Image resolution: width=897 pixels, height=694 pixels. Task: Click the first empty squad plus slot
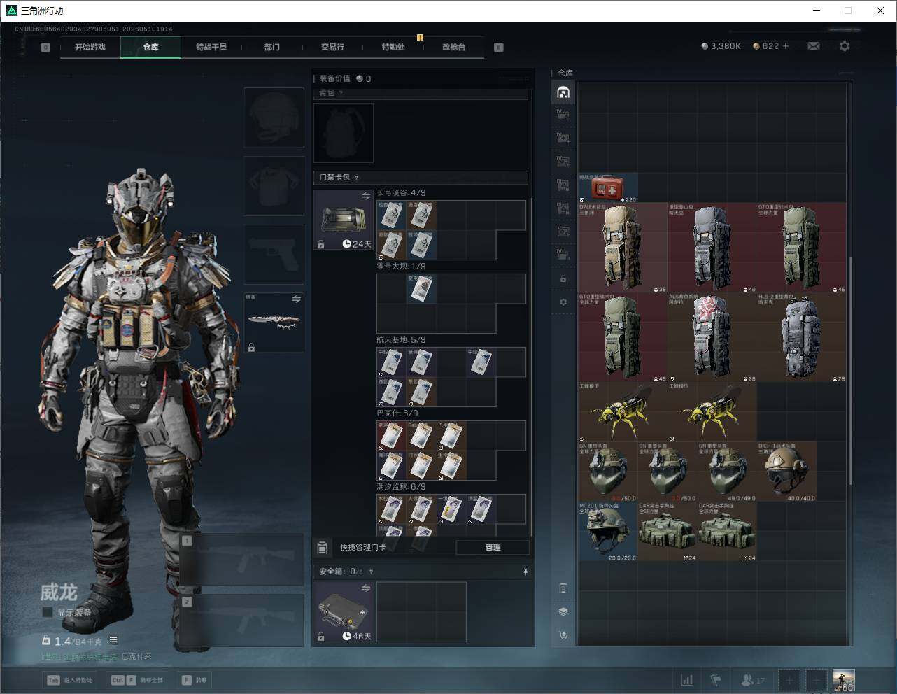click(789, 679)
